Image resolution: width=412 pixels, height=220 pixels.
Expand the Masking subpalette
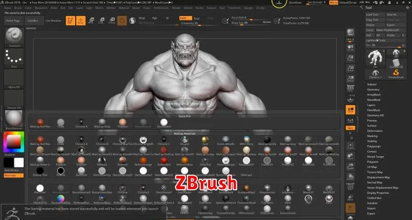click(x=372, y=136)
